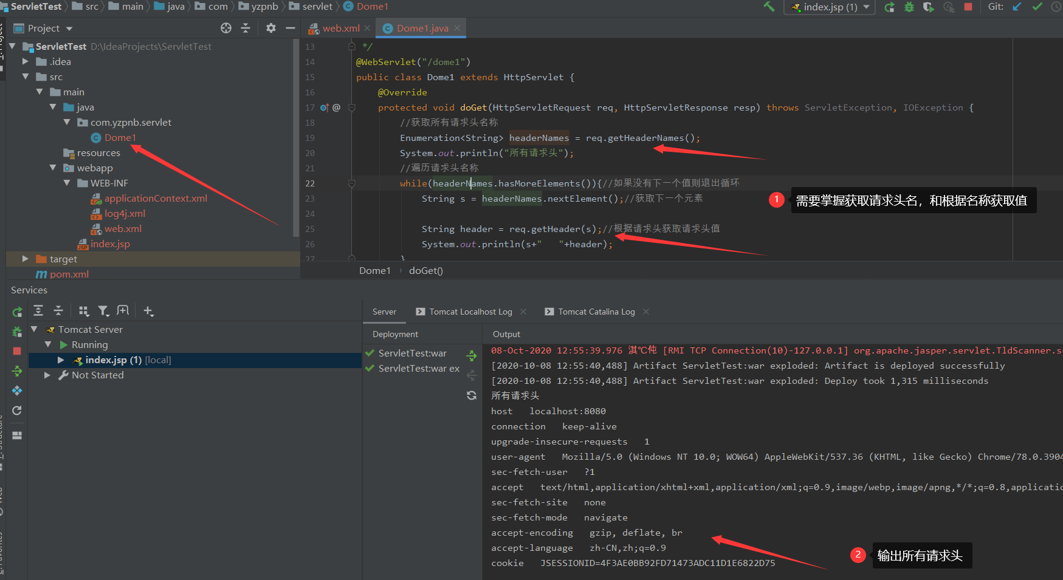1063x580 pixels.
Task: Click the Git commit green checkmark
Action: 1037,7
